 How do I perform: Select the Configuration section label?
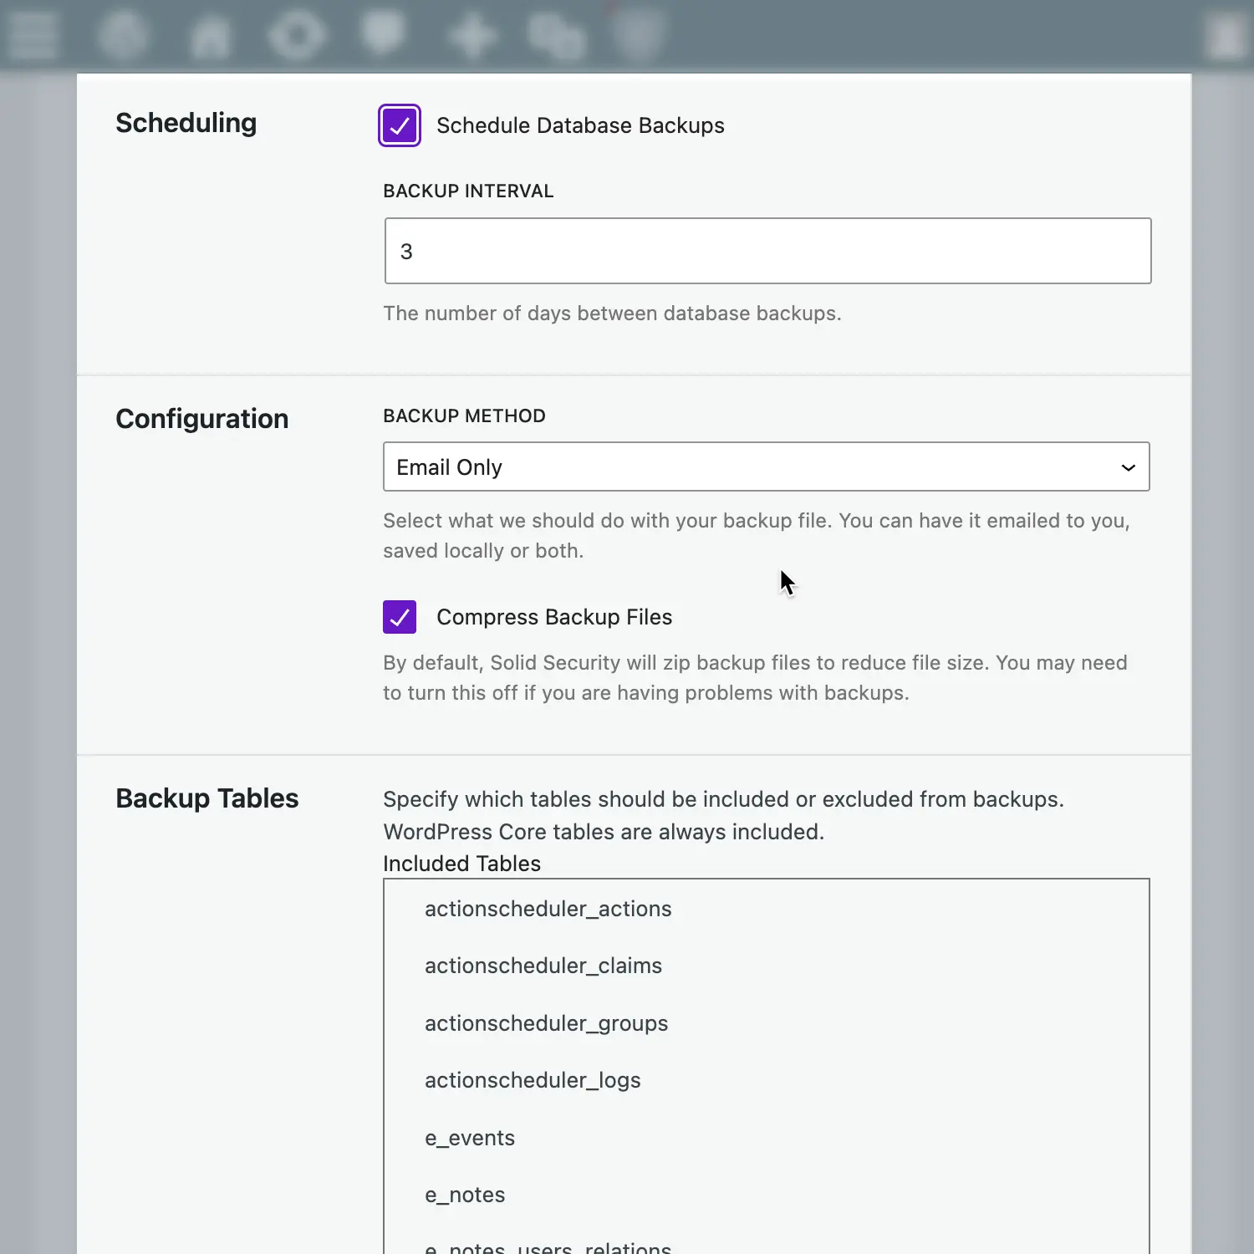(201, 418)
